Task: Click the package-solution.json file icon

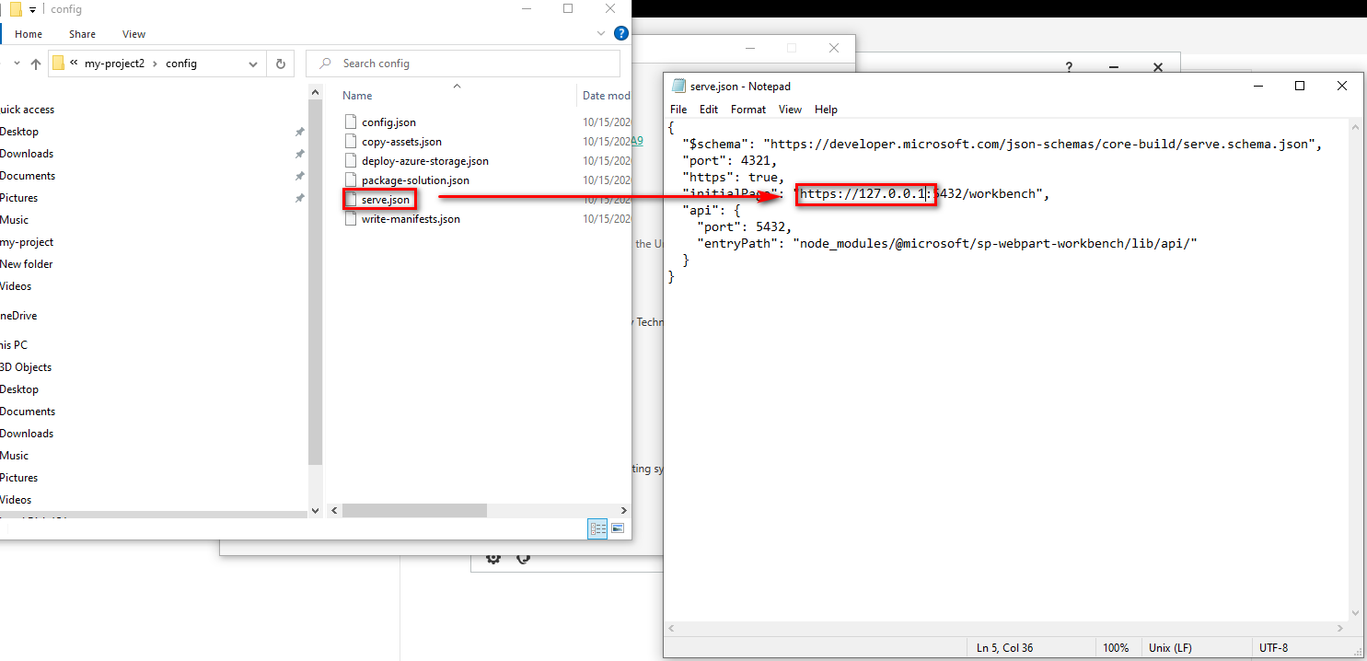Action: (x=350, y=180)
